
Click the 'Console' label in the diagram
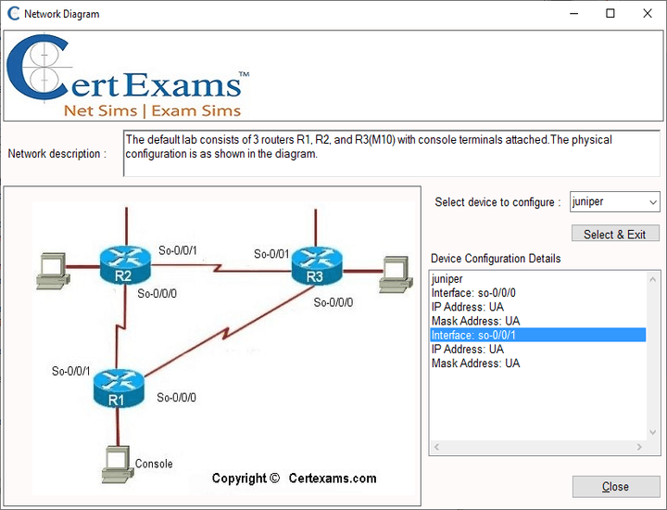click(154, 464)
